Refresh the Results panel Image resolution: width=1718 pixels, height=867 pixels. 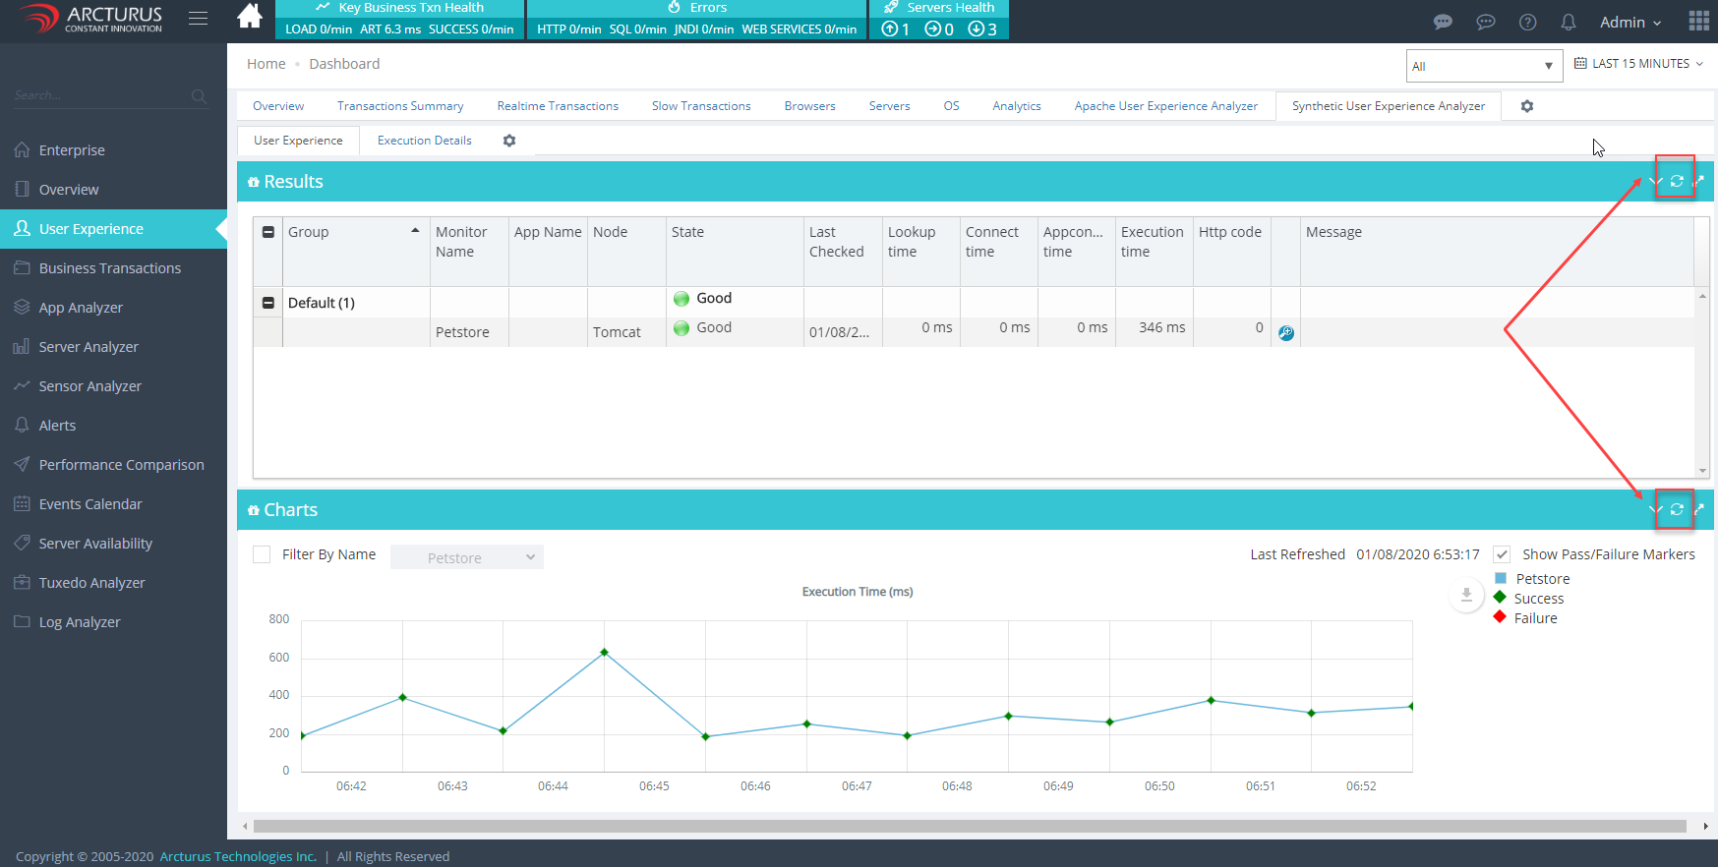pos(1677,181)
